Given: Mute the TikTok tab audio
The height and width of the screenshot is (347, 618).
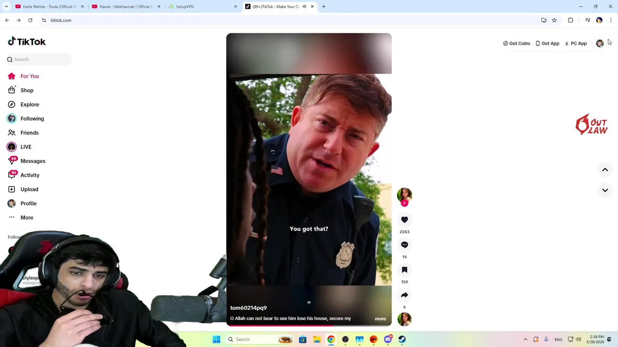Looking at the screenshot, I should pyautogui.click(x=304, y=7).
